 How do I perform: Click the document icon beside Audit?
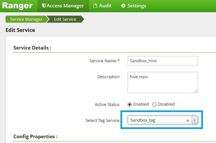click(x=95, y=6)
